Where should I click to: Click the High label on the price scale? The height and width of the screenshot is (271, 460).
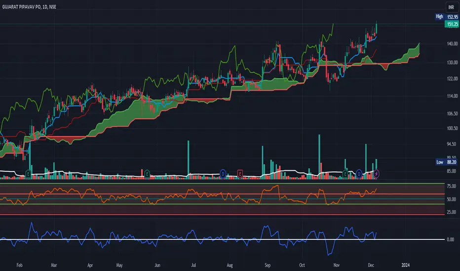(439, 16)
